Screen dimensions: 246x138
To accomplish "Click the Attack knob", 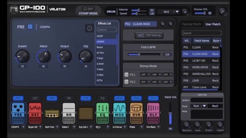I will (43, 56).
